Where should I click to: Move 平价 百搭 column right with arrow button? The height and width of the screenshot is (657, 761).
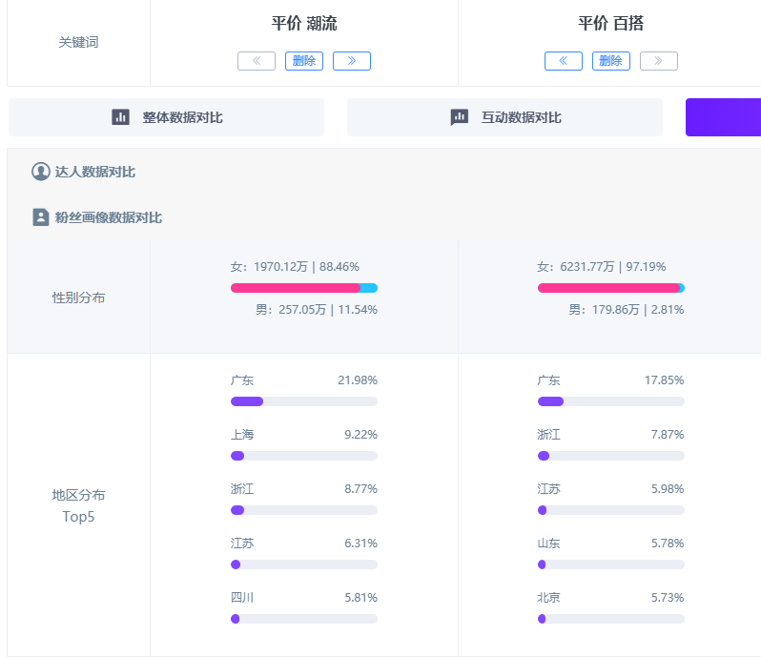click(659, 61)
